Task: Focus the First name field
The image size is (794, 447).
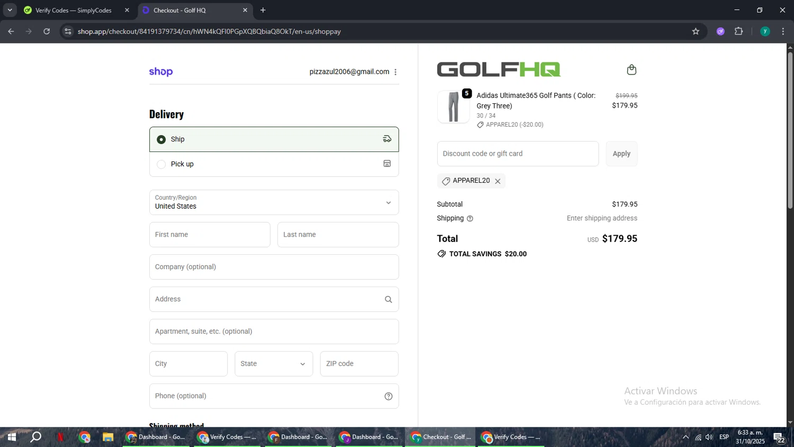Action: [210, 235]
